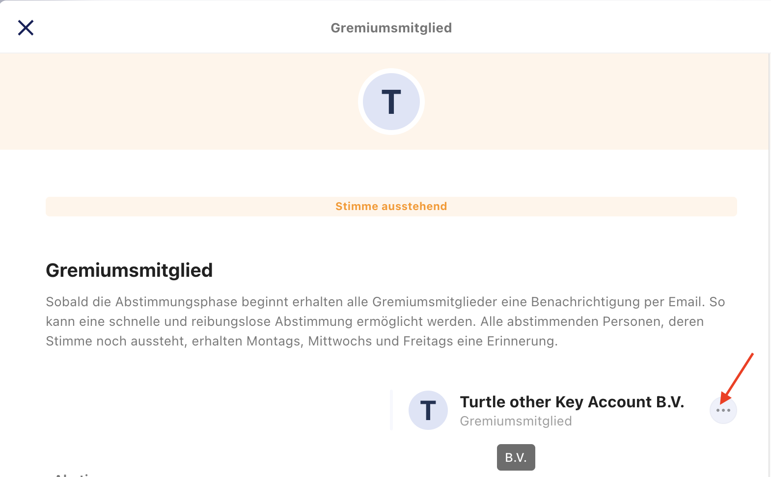Click the large T avatar in the banner
The image size is (771, 477).
(391, 102)
